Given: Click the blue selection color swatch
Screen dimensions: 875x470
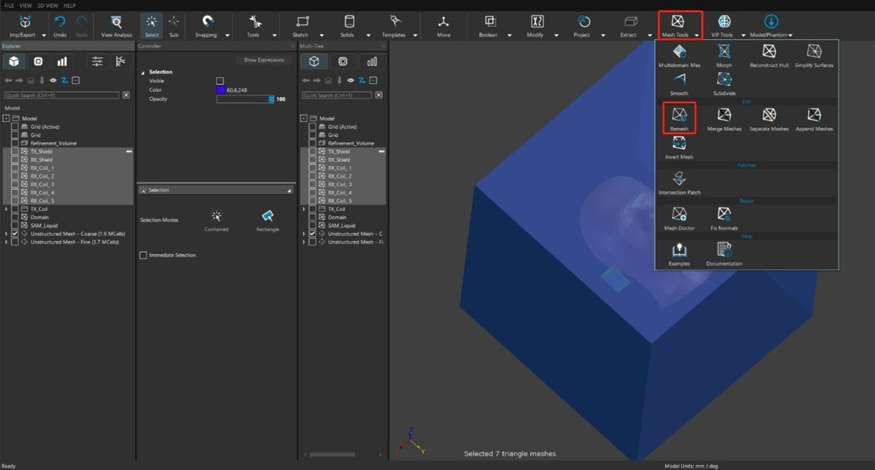Looking at the screenshot, I should 221,90.
